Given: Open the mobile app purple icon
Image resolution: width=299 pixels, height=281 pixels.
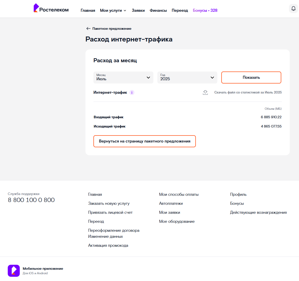Looking at the screenshot, I should coord(14,271).
